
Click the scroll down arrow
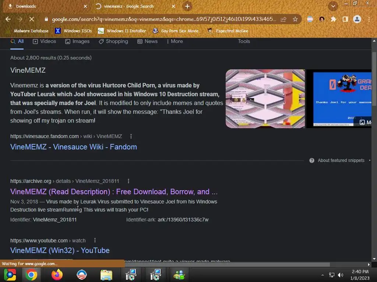[374, 259]
